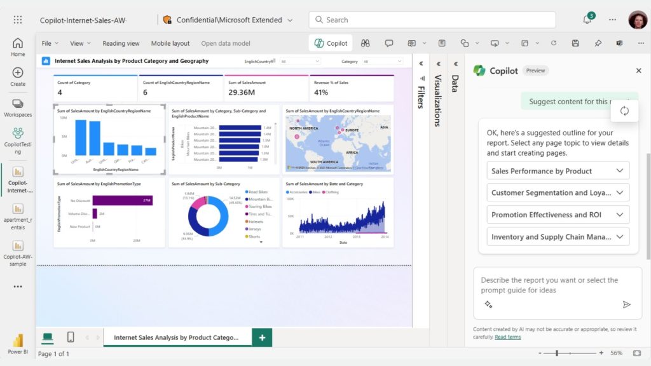Click the Power BI logo at bottom left
651x366 pixels.
pyautogui.click(x=17, y=344)
